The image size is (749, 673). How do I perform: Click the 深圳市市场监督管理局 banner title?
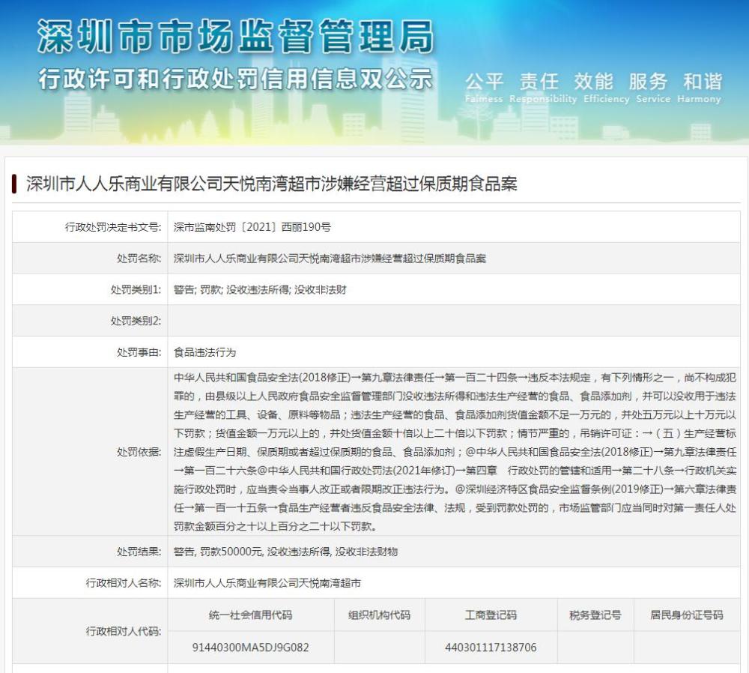236,36
